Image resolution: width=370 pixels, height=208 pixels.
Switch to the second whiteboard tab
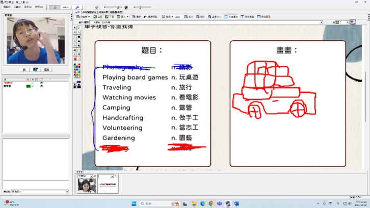click(x=90, y=12)
